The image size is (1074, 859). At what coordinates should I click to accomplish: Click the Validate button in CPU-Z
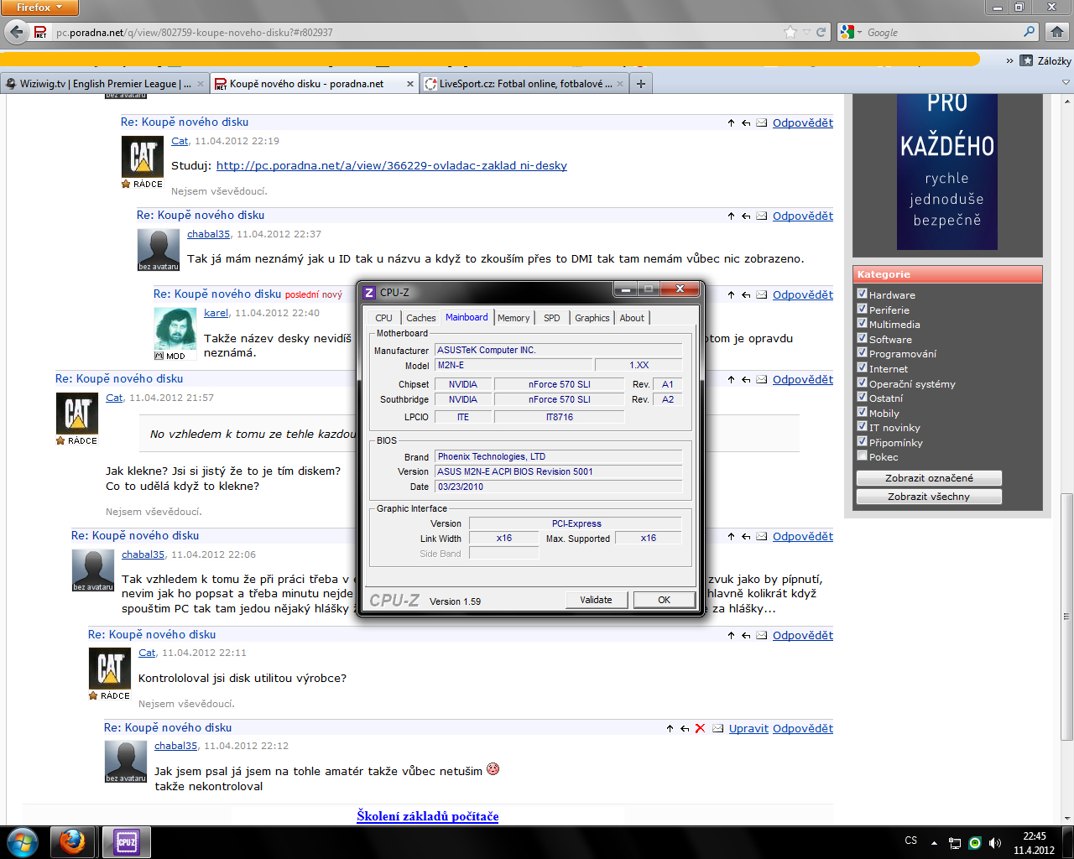(596, 600)
